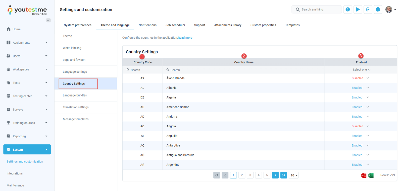
Task: Click the support headset icon
Action: [368, 10]
